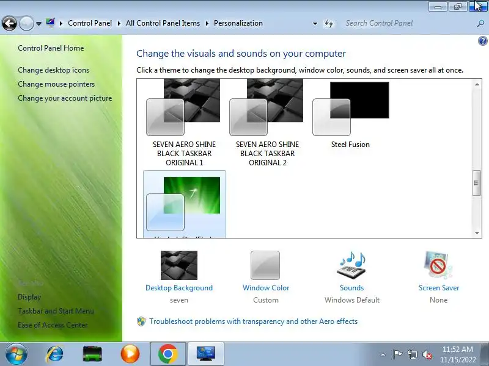Image resolution: width=489 pixels, height=366 pixels.
Task: Click the Show desktop strip after the clock
Action: point(485,354)
